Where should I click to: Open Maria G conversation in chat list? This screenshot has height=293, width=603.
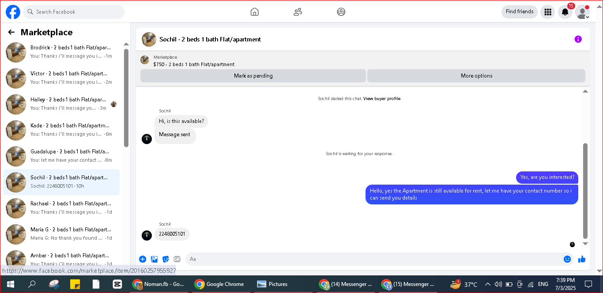click(x=61, y=234)
